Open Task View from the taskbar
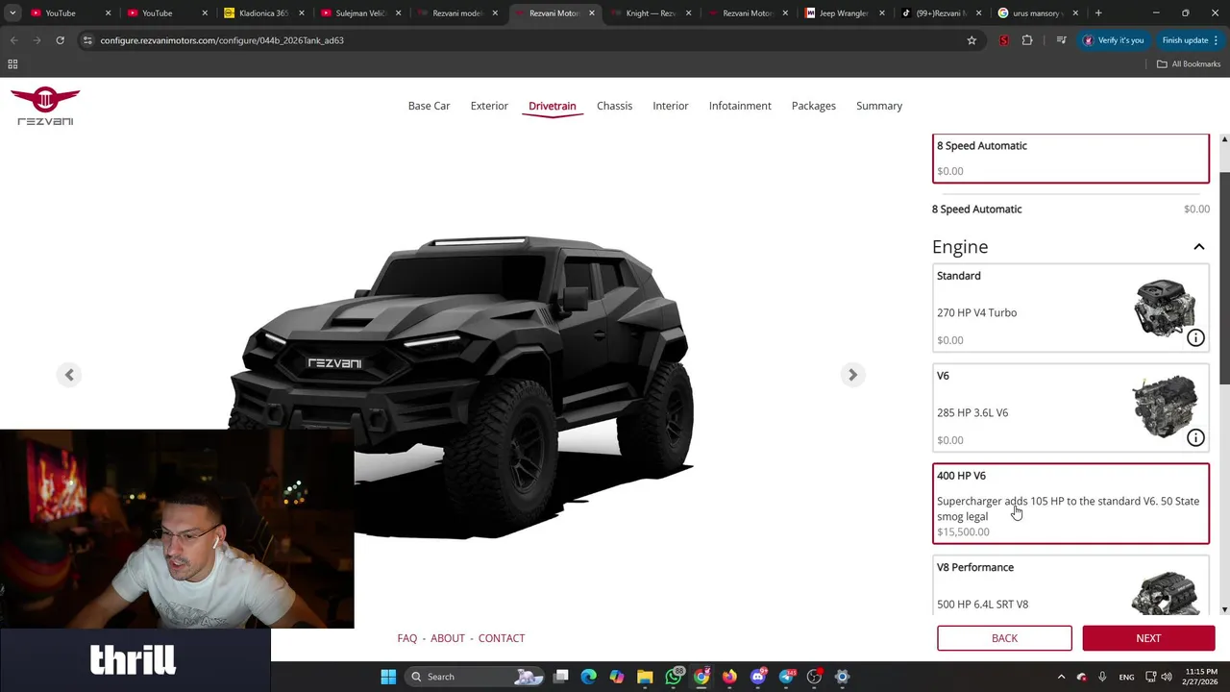 (x=561, y=677)
